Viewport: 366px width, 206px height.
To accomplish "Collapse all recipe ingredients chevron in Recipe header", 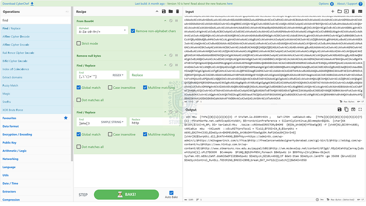I will 157,11.
